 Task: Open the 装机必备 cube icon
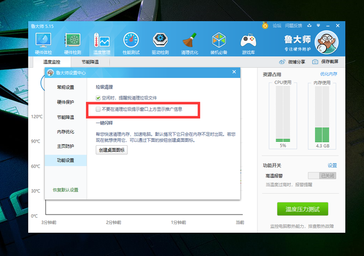click(219, 44)
